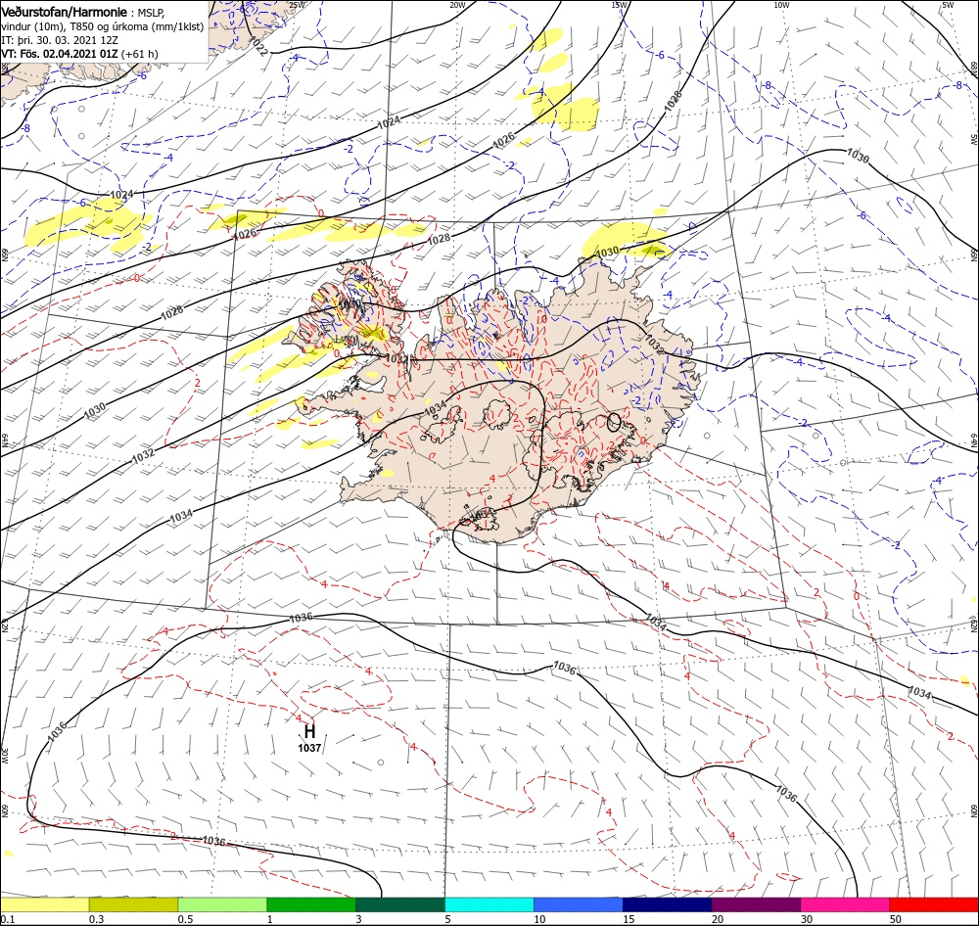Click the 15 legend scale value
This screenshot has width=979, height=926.
[629, 919]
